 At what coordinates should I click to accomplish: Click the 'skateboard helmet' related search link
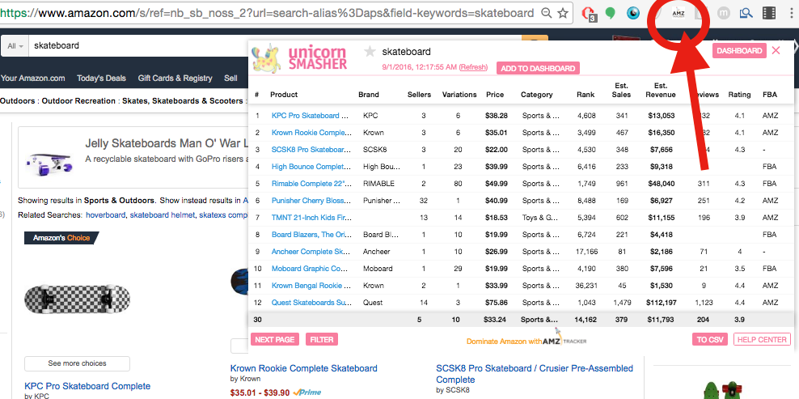click(x=162, y=214)
